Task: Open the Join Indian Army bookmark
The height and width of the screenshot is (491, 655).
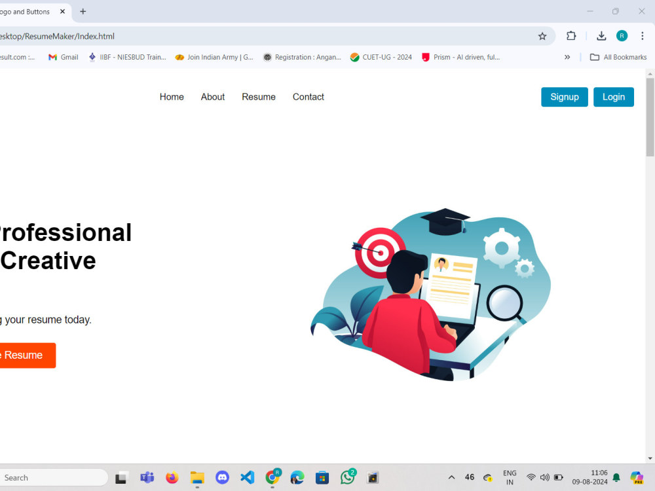Action: [x=214, y=57]
